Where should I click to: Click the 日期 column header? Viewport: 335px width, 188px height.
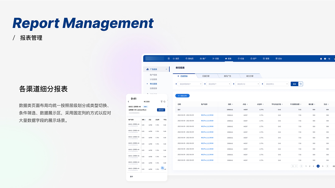point(179,104)
